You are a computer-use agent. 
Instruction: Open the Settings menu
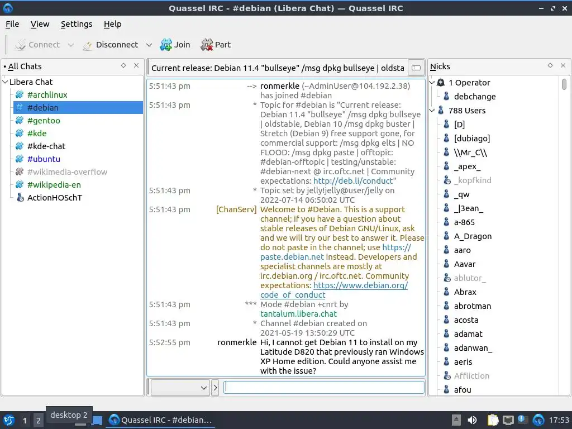coord(76,24)
